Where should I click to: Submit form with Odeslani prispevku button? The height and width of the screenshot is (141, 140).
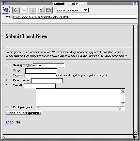coord(23,113)
